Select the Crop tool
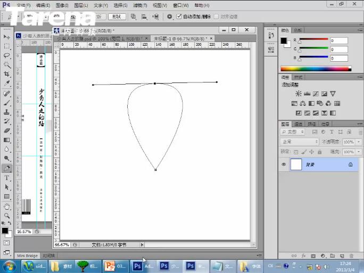Screen dimensions: 364x273 pyautogui.click(x=7, y=74)
